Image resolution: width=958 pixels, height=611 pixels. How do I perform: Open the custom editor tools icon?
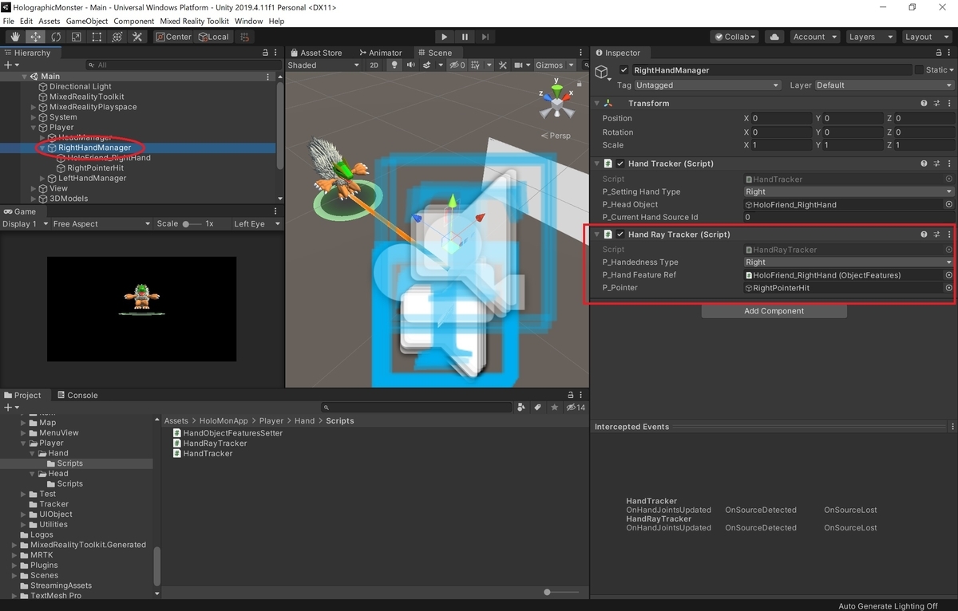tap(137, 37)
